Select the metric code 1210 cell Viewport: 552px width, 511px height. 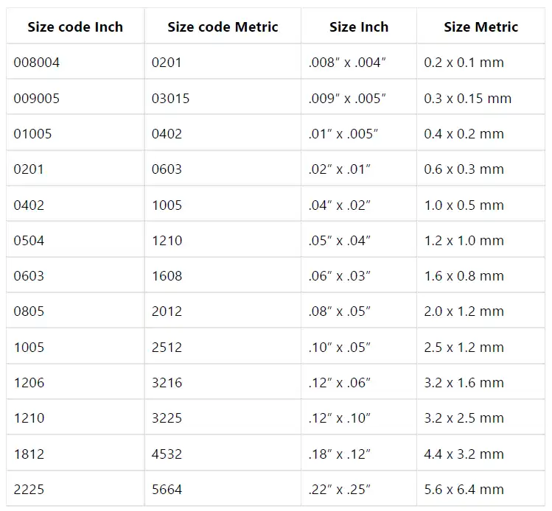167,240
